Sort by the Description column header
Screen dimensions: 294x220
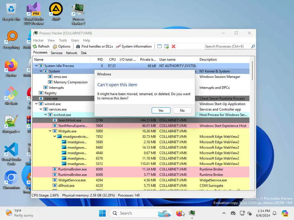[x=223, y=60]
